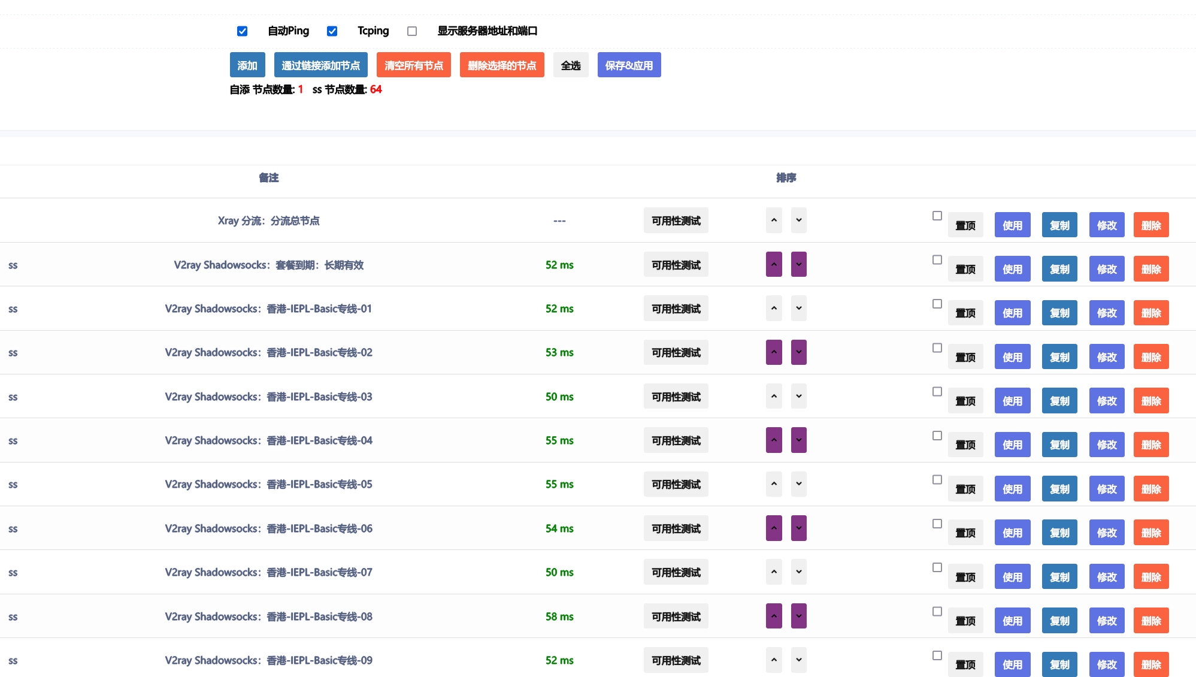Click 删除选择的节点 button

coord(502,65)
